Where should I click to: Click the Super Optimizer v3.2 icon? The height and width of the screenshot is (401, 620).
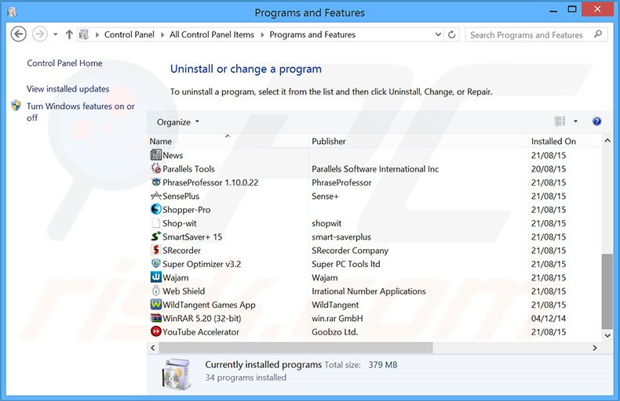[x=156, y=264]
